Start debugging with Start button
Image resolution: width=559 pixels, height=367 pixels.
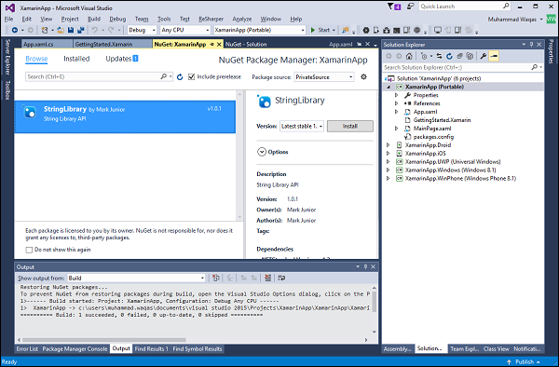(320, 30)
